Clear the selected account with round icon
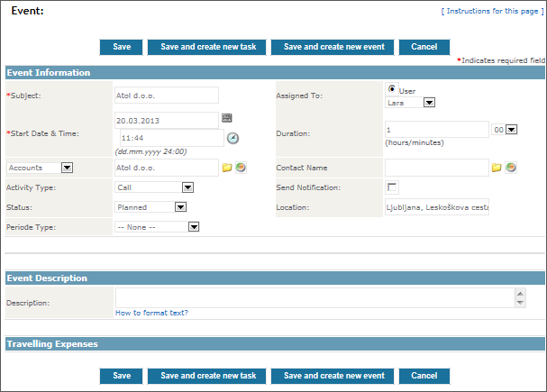Viewport: 547px width, 392px height. pos(241,168)
